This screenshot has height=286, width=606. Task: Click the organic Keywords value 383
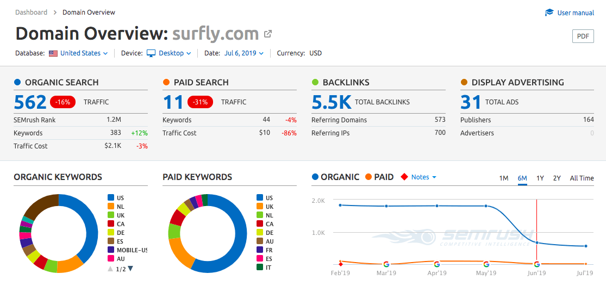point(116,133)
